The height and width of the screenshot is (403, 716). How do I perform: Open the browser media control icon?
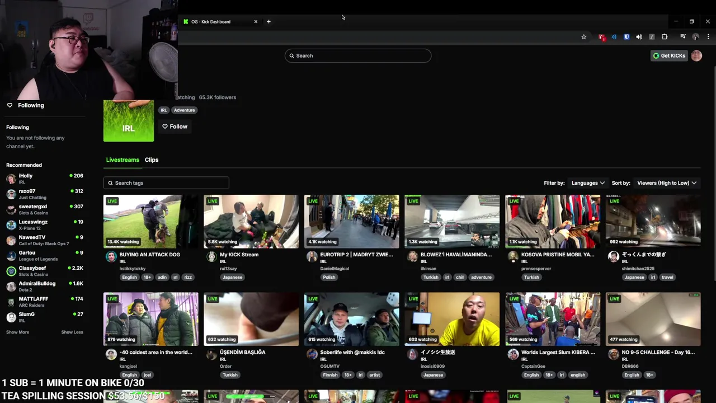(x=683, y=37)
